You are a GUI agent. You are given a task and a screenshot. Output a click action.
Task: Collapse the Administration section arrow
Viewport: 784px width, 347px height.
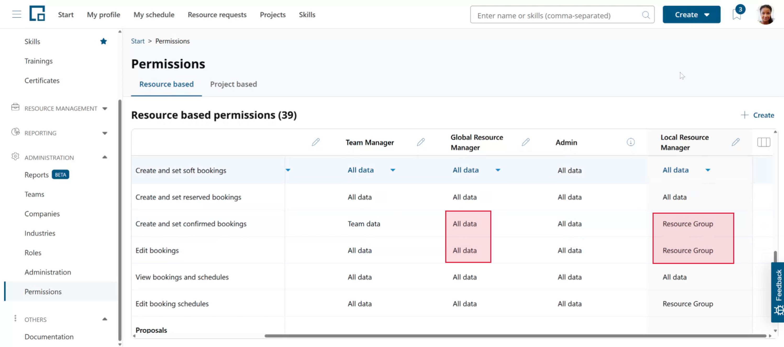[x=105, y=157]
